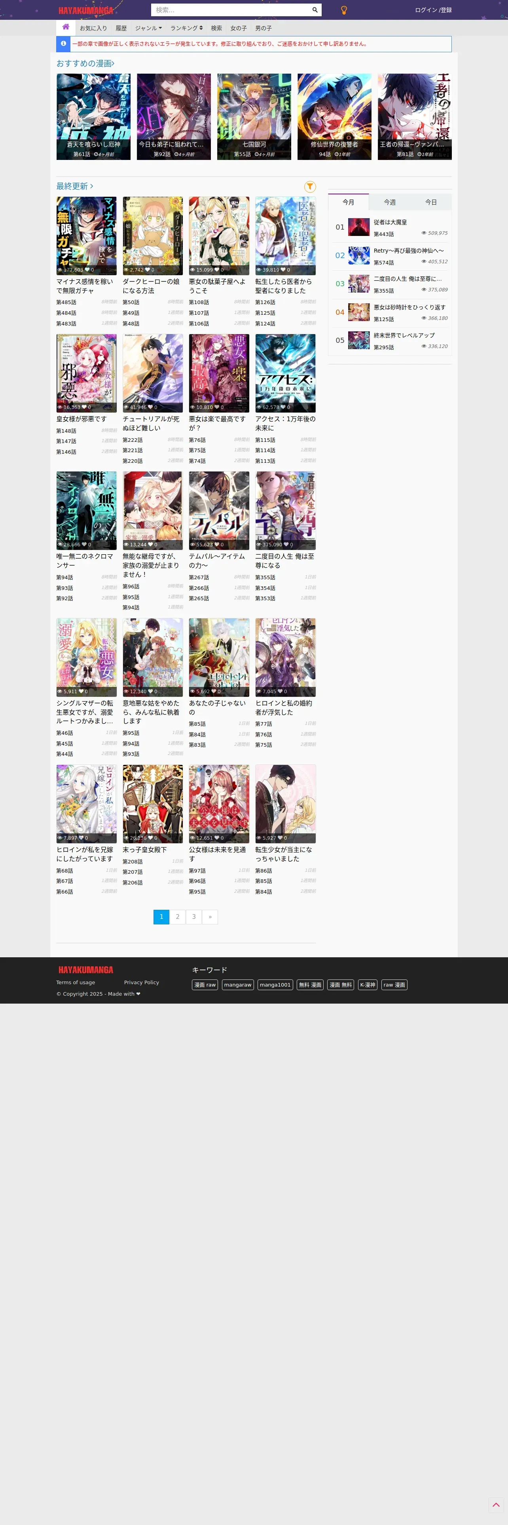Open 男の子 category

coord(263,28)
